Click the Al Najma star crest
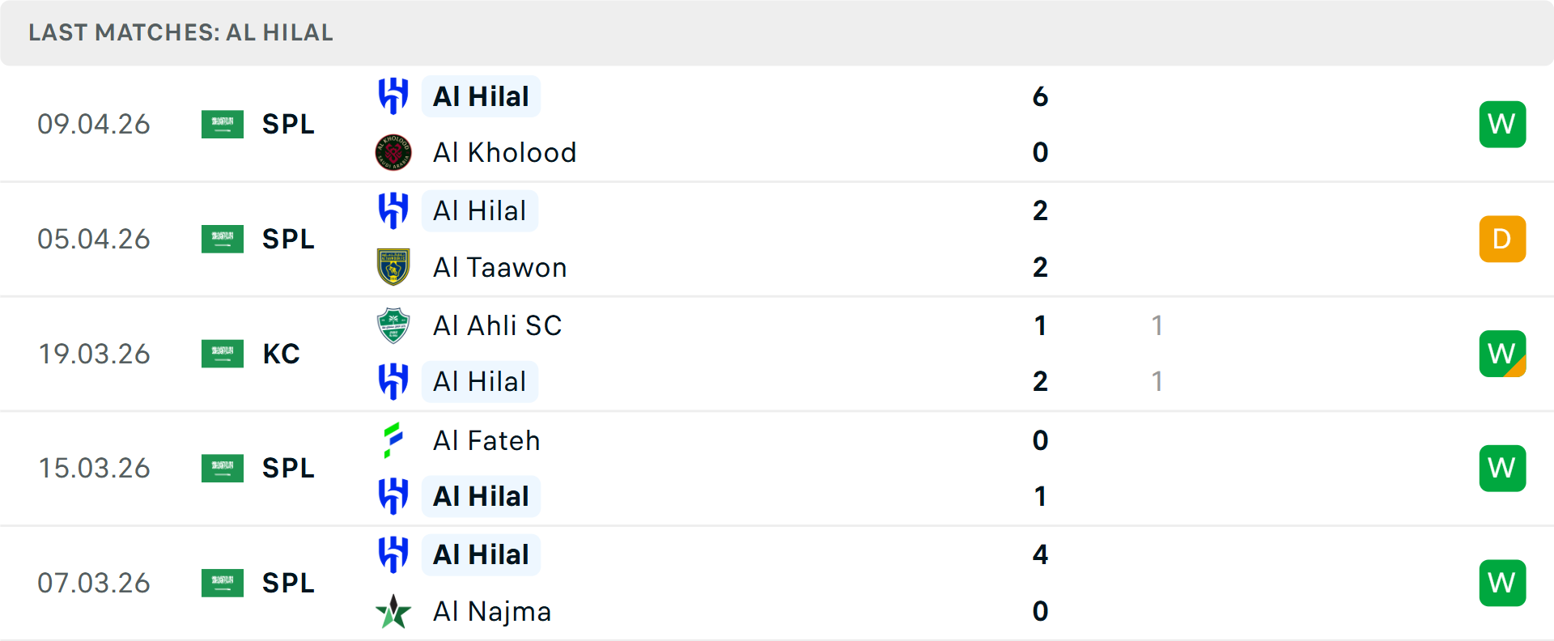 [x=393, y=612]
